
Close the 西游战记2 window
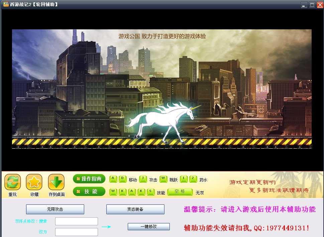(x=320, y=5)
